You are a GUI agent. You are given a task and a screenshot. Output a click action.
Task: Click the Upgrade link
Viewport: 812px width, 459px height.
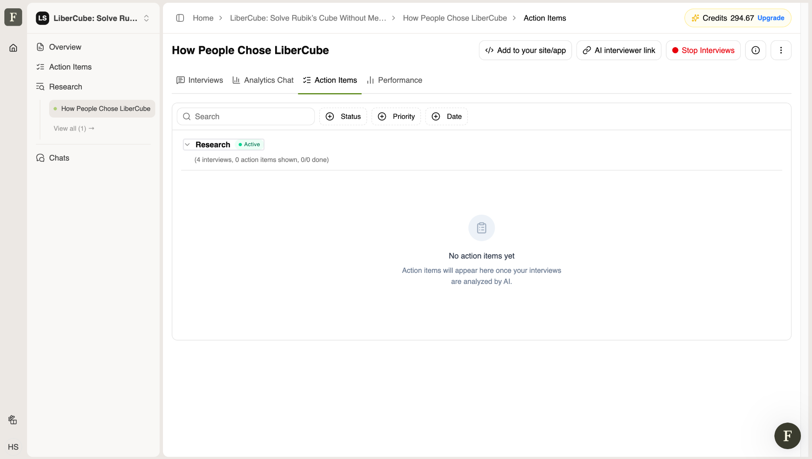(x=770, y=18)
